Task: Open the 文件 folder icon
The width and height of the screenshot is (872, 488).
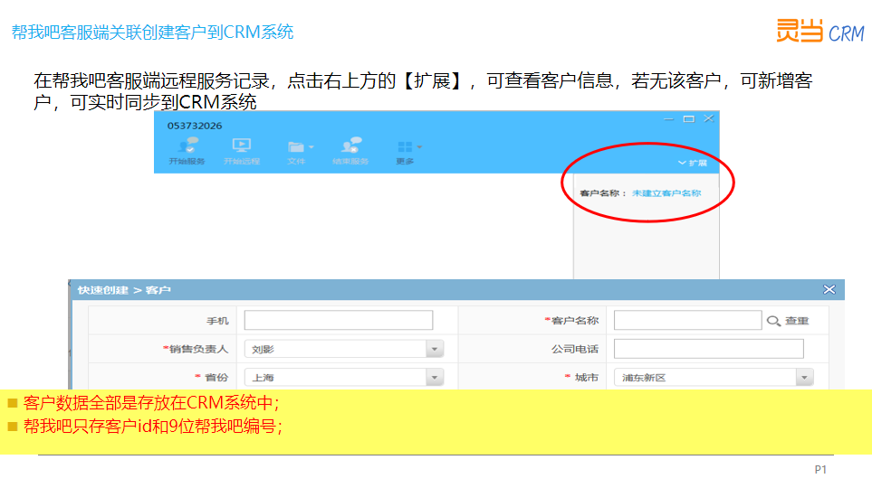Action: [296, 146]
